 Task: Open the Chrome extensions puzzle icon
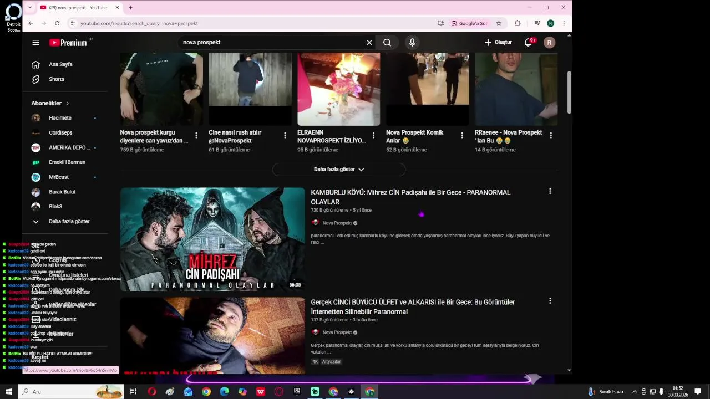[518, 23]
